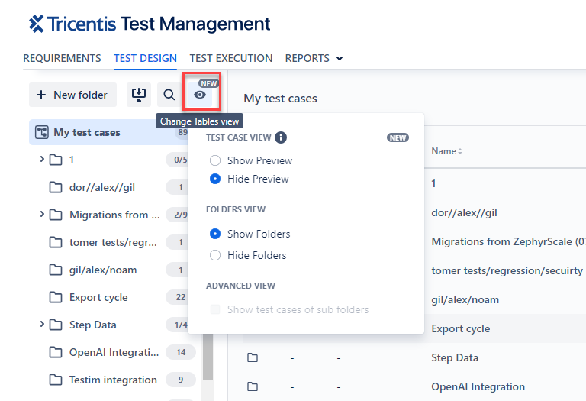586x401 pixels.
Task: Sort the table by Name column
Action: click(x=447, y=151)
